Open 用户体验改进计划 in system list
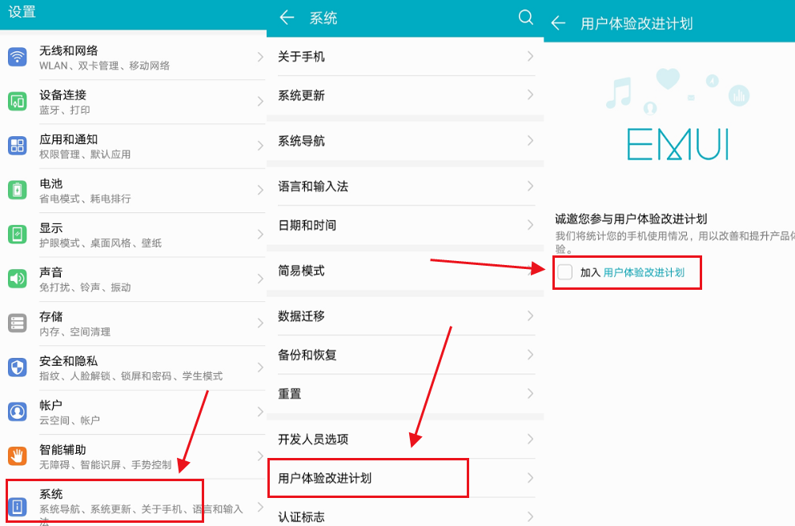 (405, 478)
